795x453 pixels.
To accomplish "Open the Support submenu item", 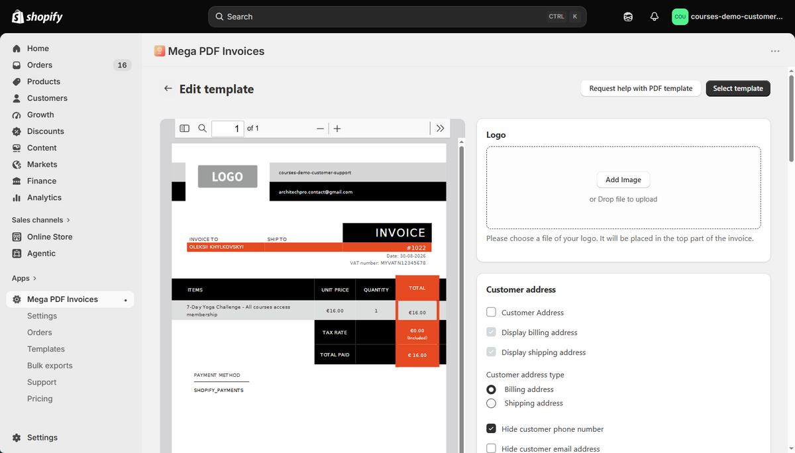I will point(42,382).
